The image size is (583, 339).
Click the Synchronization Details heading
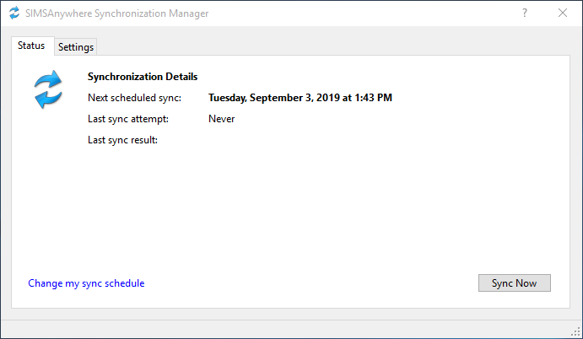pos(143,77)
